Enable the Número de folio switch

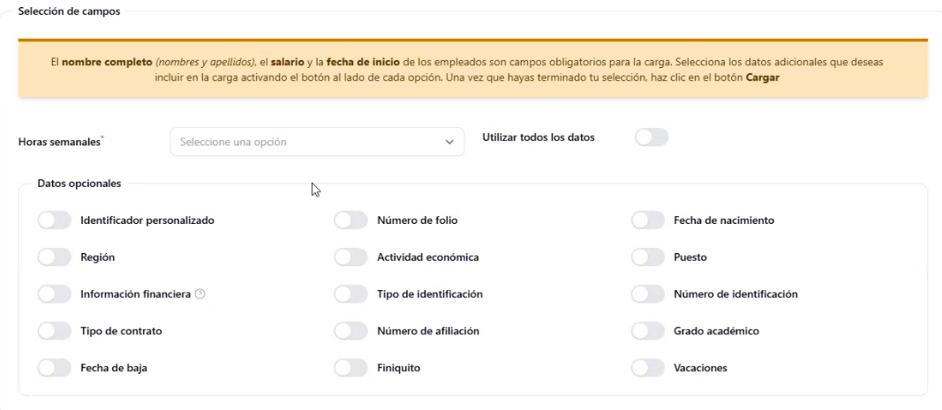pos(350,220)
